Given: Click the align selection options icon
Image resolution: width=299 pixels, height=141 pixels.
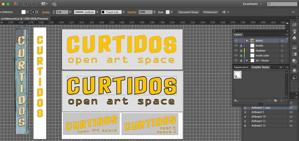Looking at the screenshot, I should click(x=225, y=12).
